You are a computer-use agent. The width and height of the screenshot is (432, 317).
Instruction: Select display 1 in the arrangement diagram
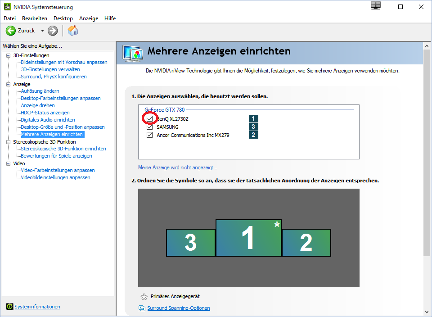coord(248,238)
